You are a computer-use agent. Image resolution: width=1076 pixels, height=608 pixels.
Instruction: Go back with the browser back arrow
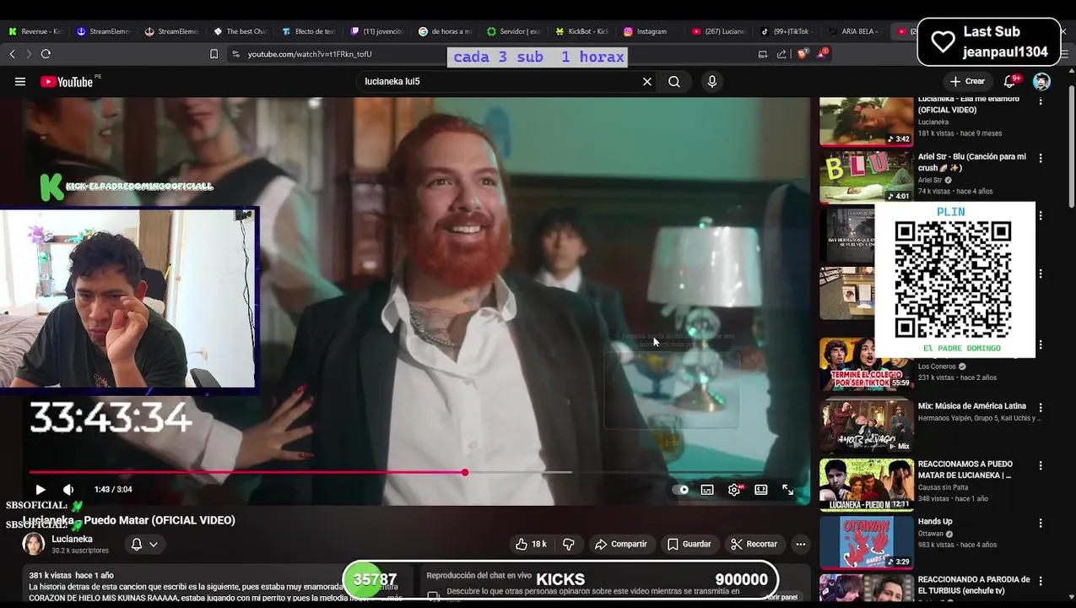12,54
